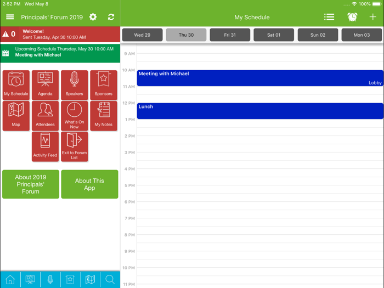The height and width of the screenshot is (288, 384).
Task: Open the Sponsors tile
Action: (x=103, y=84)
